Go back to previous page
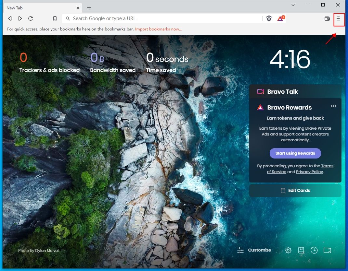This screenshot has height=271, width=348. click(x=10, y=18)
